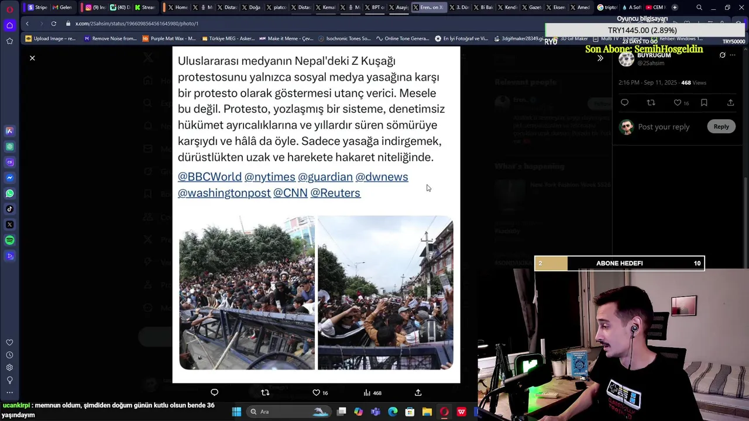
Task: Switch to the '3. Dün' tab
Action: tap(459, 8)
